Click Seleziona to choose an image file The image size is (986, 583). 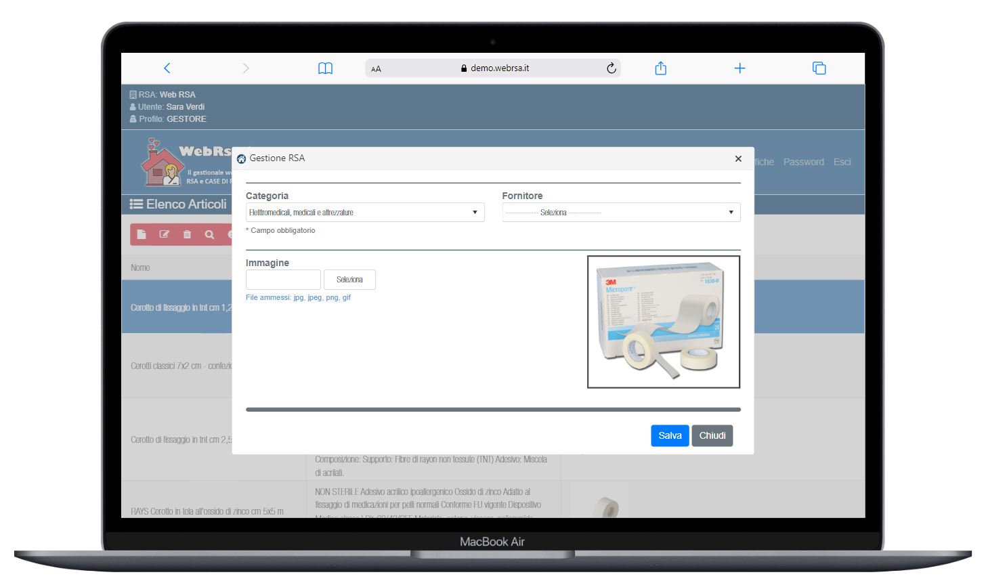coord(349,280)
